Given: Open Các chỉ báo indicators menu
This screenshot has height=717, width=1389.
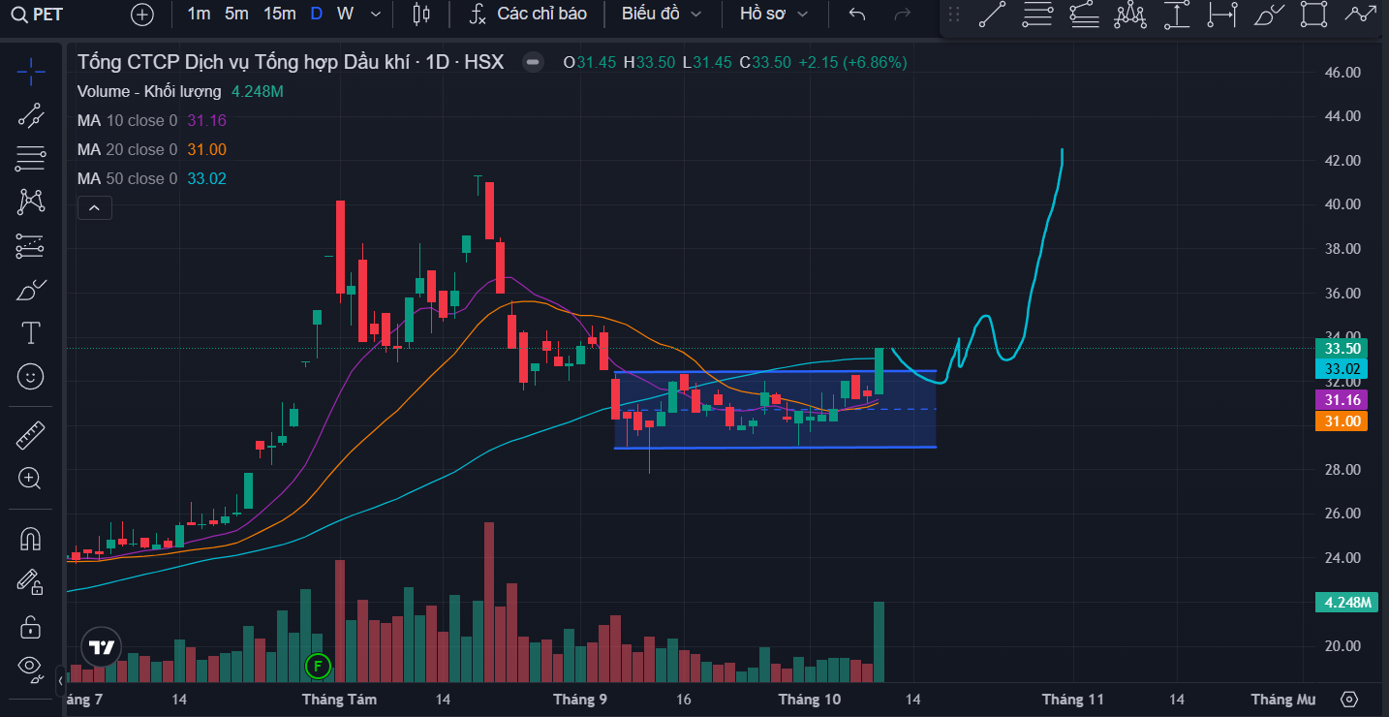Looking at the screenshot, I should click(x=529, y=14).
